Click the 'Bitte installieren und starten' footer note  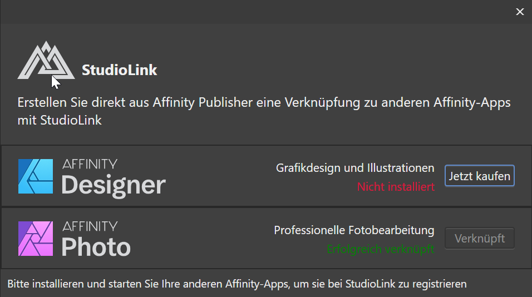(237, 284)
